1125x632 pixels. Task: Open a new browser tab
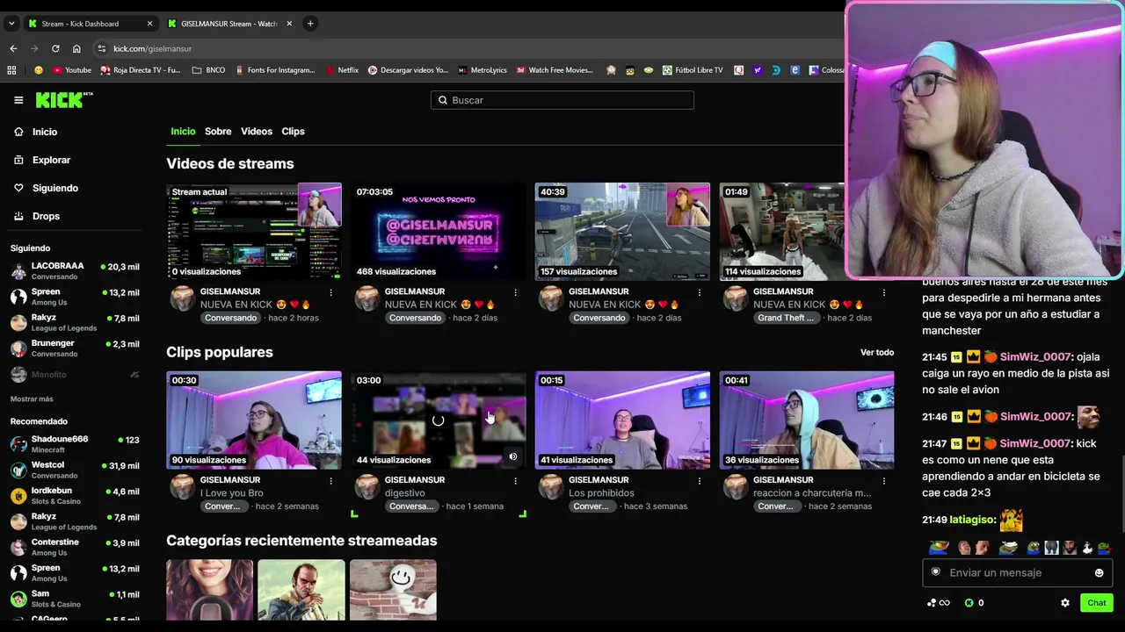[x=310, y=24]
